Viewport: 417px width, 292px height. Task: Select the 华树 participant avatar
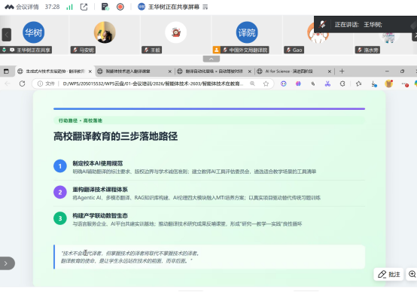point(34,32)
